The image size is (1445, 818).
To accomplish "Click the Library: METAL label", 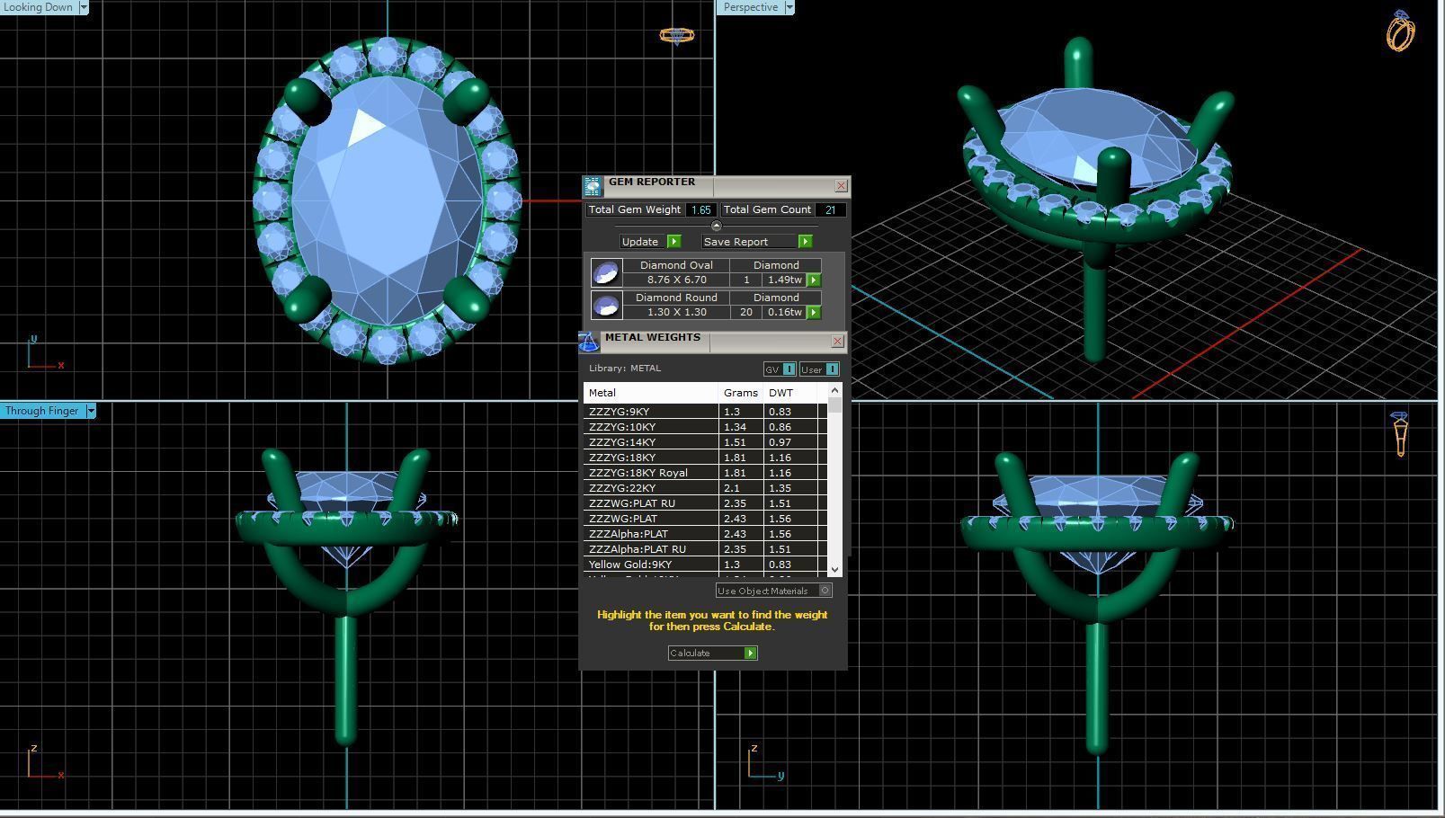I will pyautogui.click(x=625, y=369).
